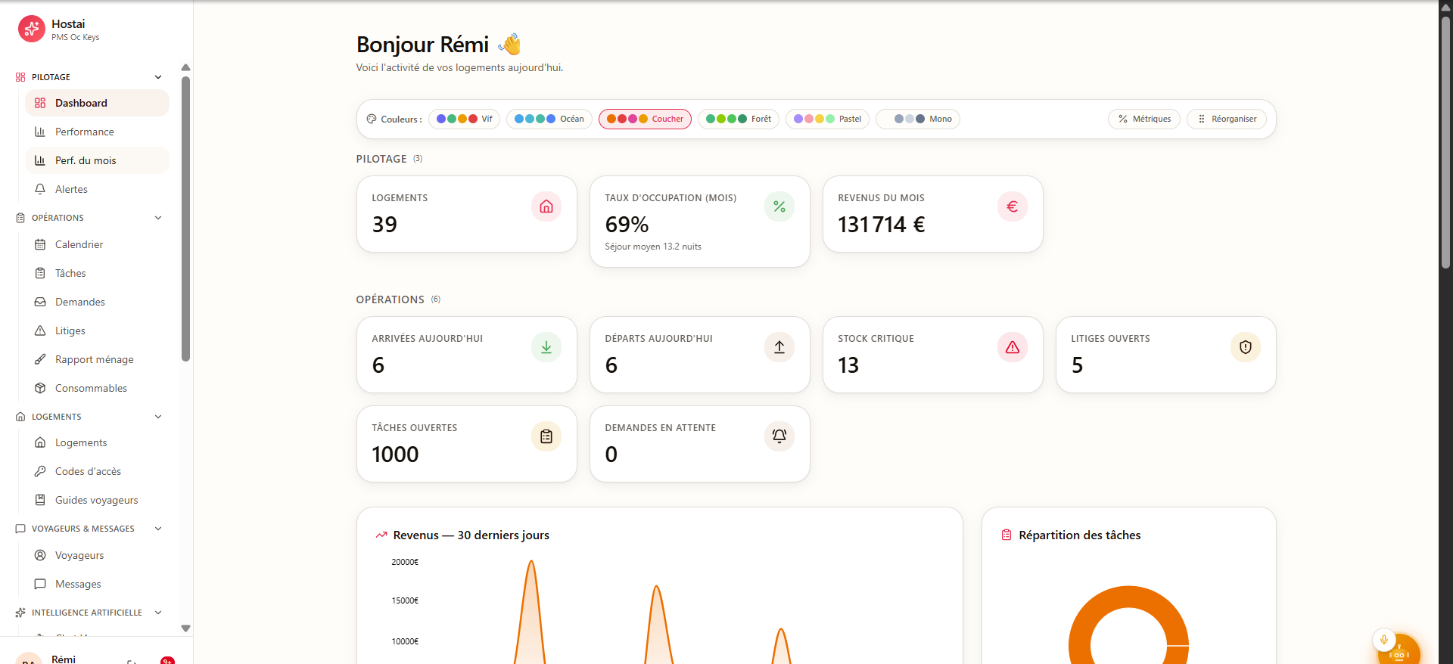This screenshot has height=664, width=1453.
Task: Click the 'Répartition des tâches' title
Action: click(x=1079, y=535)
